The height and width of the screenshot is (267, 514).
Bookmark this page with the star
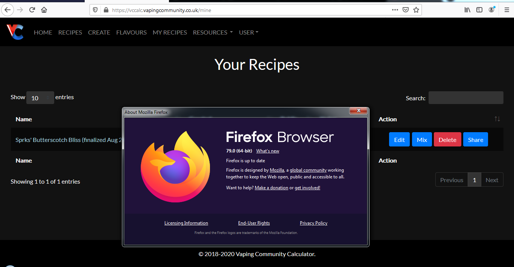coord(416,10)
